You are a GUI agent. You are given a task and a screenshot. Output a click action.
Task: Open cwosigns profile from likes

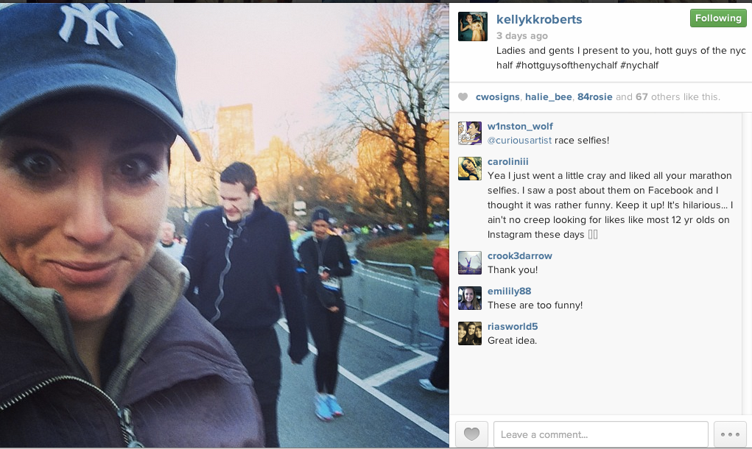[x=497, y=97]
